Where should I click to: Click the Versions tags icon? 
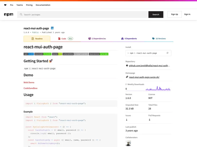click(x=153, y=38)
